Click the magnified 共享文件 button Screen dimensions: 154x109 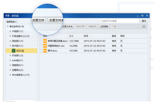(x=38, y=20)
